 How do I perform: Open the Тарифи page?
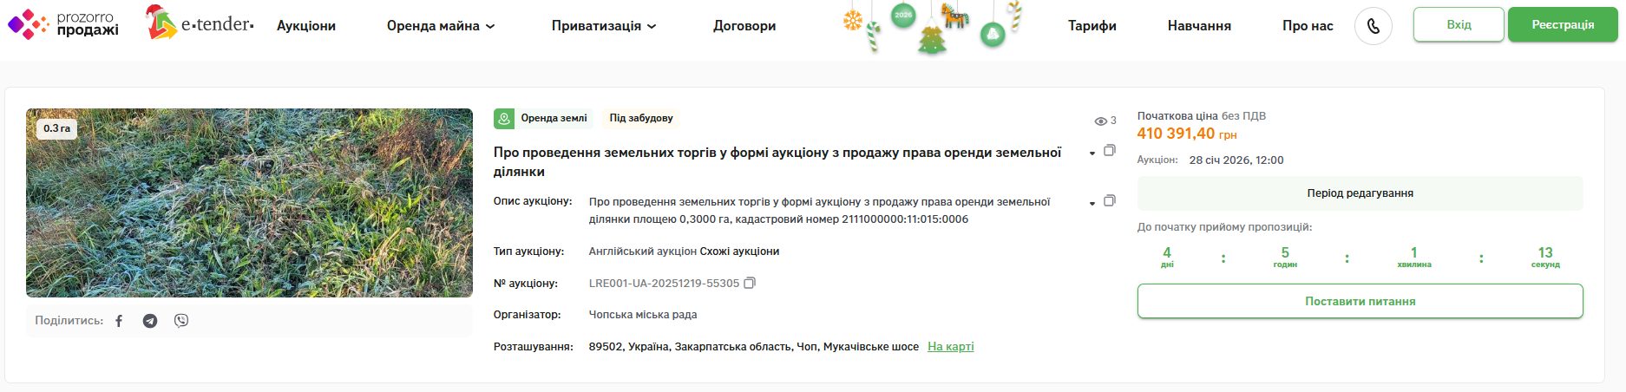(x=1092, y=26)
